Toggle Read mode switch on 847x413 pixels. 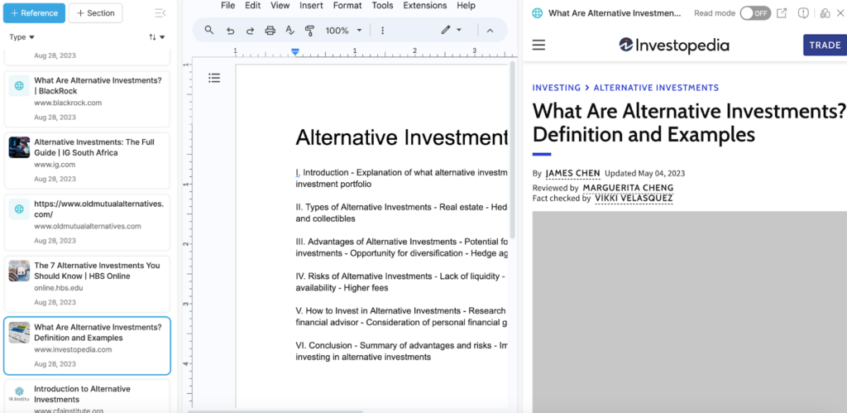coord(754,13)
